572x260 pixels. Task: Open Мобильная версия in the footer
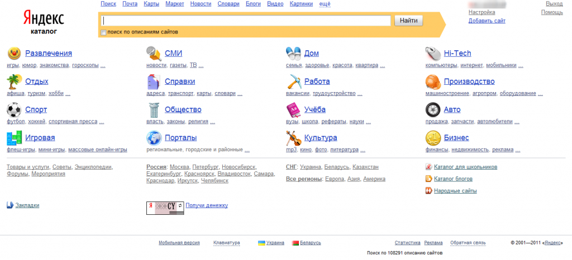[179, 243]
